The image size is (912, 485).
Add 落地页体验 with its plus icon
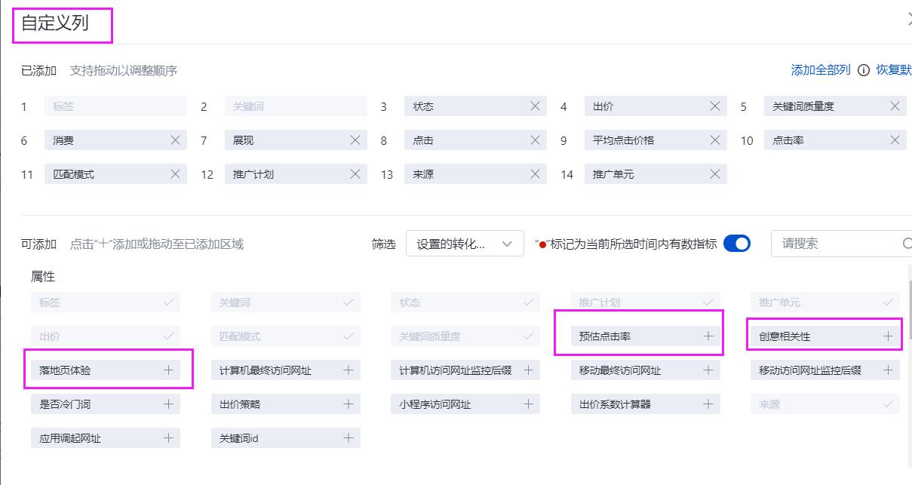click(x=168, y=370)
